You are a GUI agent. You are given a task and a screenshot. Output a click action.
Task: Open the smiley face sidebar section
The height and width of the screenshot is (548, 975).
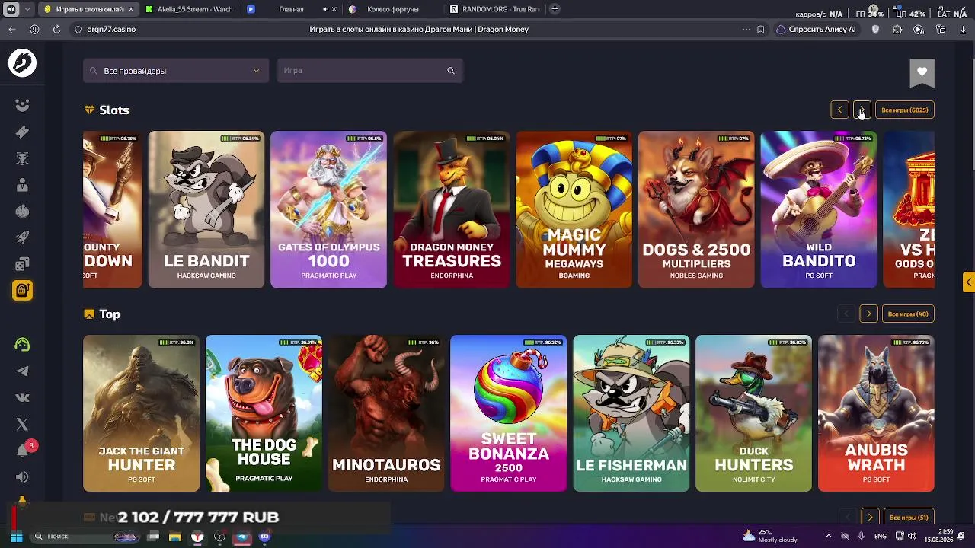pyautogui.click(x=22, y=105)
